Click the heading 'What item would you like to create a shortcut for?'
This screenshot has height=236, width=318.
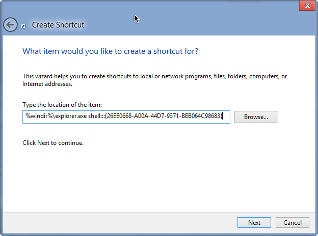click(x=110, y=51)
